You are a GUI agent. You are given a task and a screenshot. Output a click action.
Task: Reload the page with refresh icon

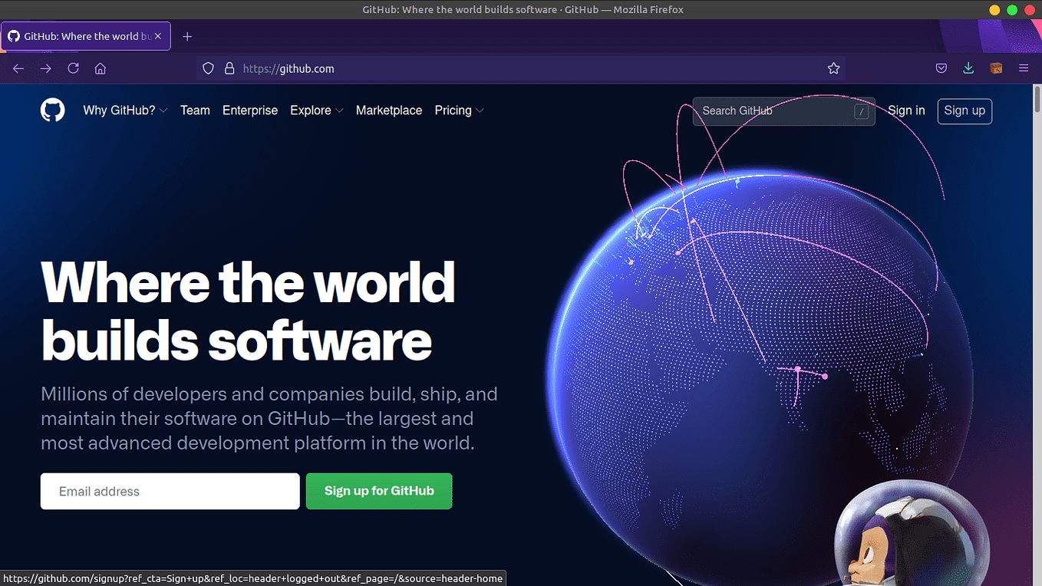pos(74,68)
